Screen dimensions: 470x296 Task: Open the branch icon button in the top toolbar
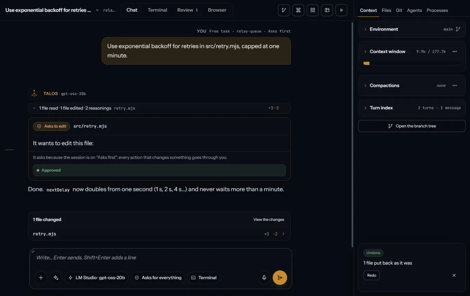[284, 10]
